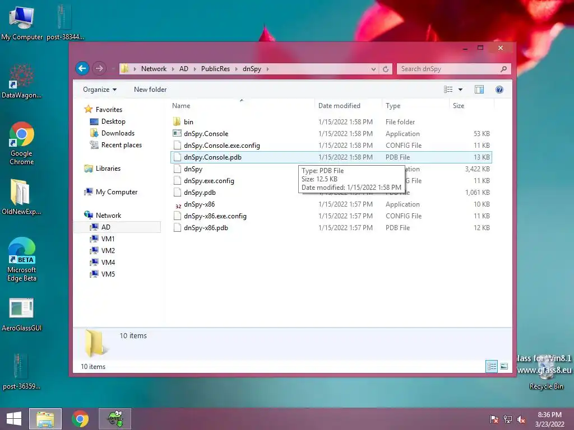Screen dimensions: 574x430
Task: Select VM4 in the navigation pane
Action: point(108,262)
